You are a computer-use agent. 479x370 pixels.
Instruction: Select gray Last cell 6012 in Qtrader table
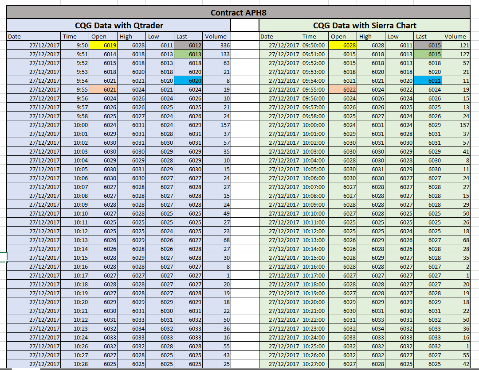click(x=188, y=46)
